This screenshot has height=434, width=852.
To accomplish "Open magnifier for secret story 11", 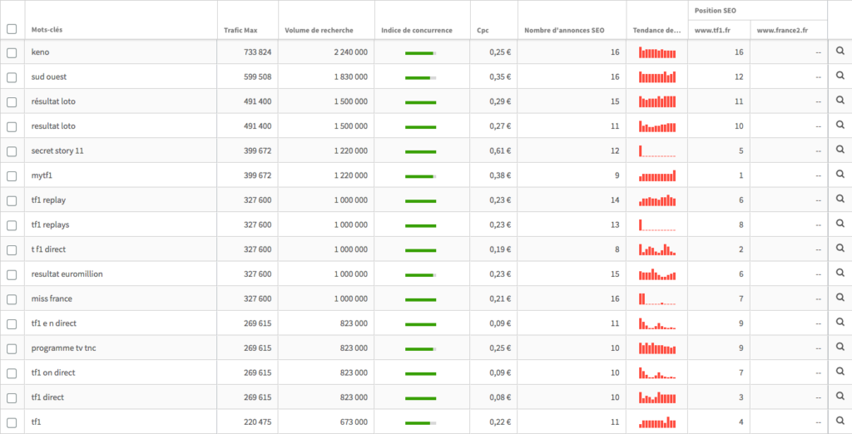I will pyautogui.click(x=840, y=150).
